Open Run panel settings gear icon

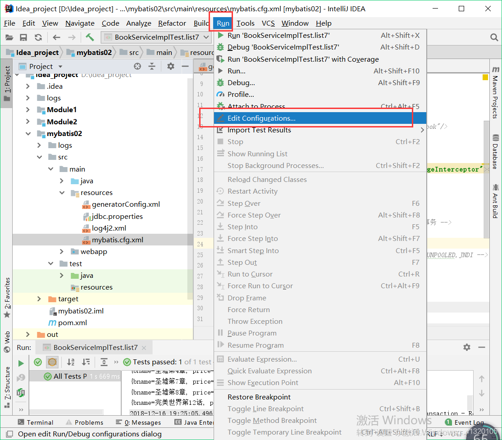click(x=467, y=347)
